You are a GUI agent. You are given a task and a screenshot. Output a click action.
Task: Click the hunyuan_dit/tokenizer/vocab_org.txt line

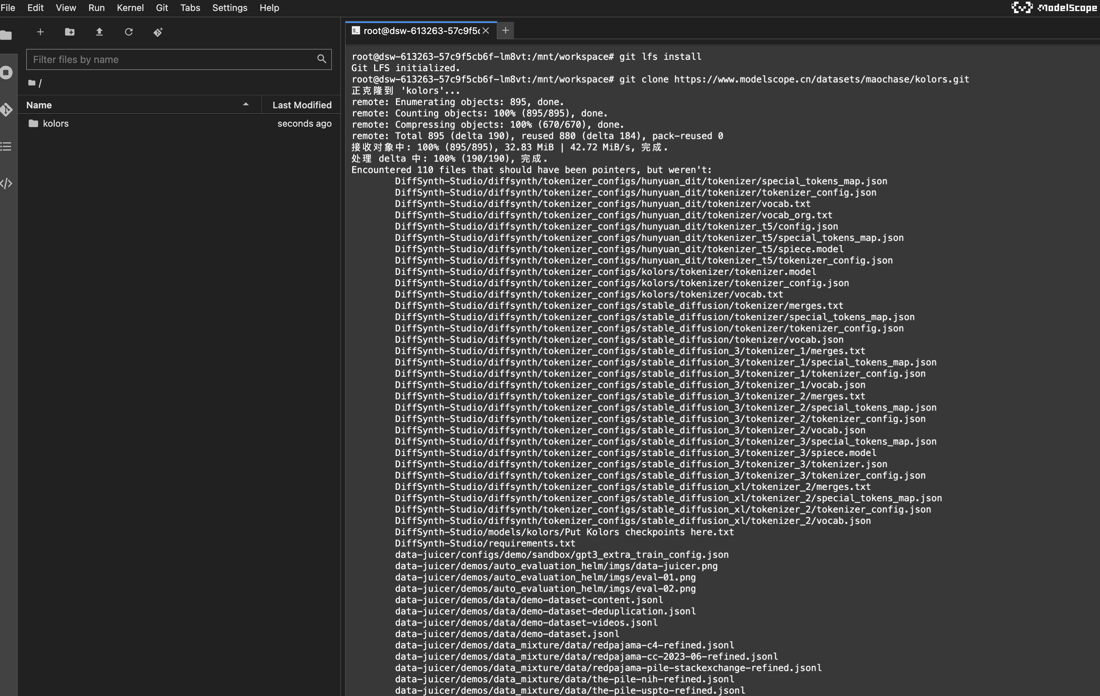pos(614,215)
